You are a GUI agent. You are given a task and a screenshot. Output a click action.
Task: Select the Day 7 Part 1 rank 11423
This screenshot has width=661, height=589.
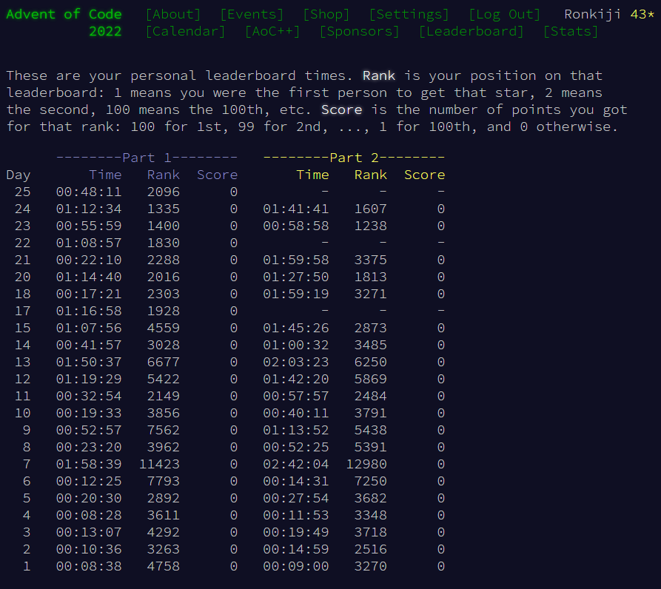159,464
